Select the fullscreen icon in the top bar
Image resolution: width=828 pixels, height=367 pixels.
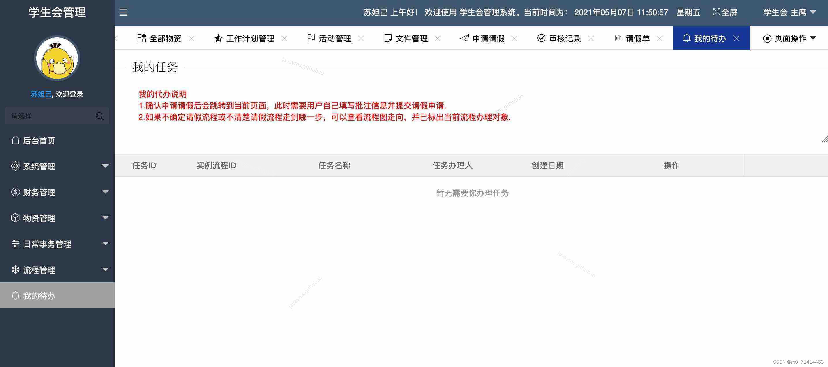(717, 12)
